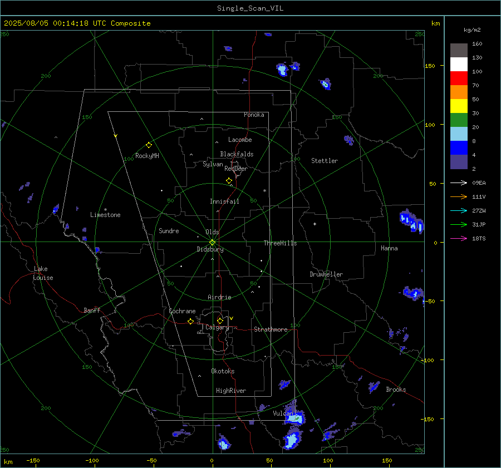Click the yellow diamond marker below RedDeer

coord(229,181)
